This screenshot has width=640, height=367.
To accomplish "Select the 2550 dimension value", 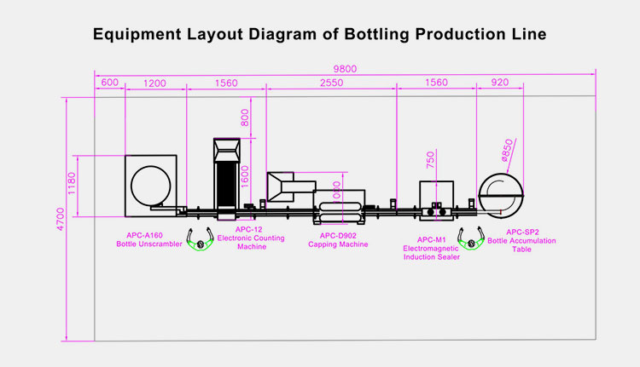I will 331,83.
